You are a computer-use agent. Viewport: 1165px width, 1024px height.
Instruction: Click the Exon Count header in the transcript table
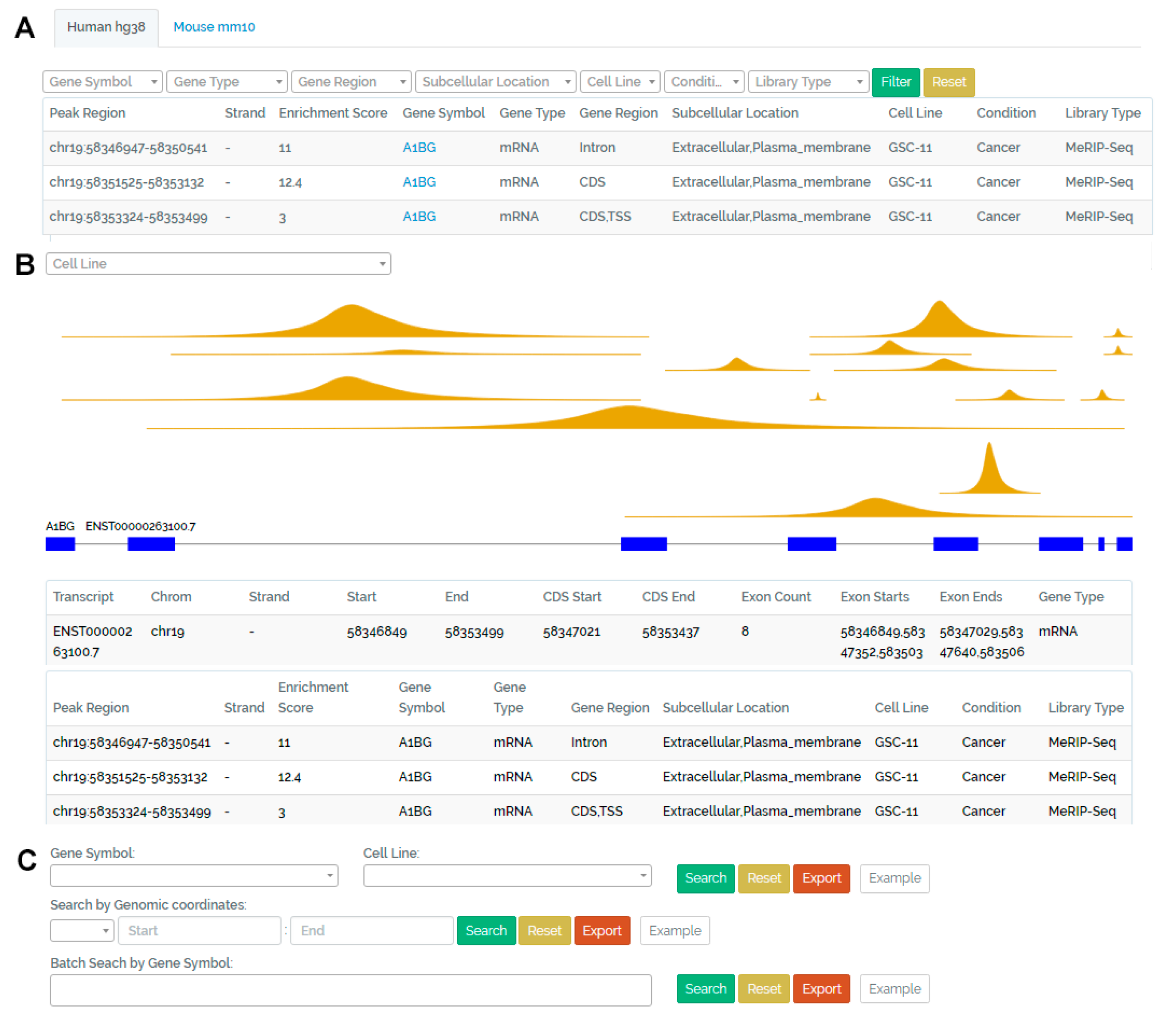pos(776,596)
